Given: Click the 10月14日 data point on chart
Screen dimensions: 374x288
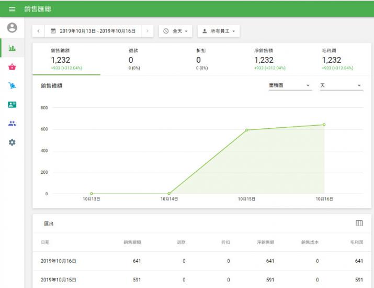Looking at the screenshot, I should (x=169, y=193).
